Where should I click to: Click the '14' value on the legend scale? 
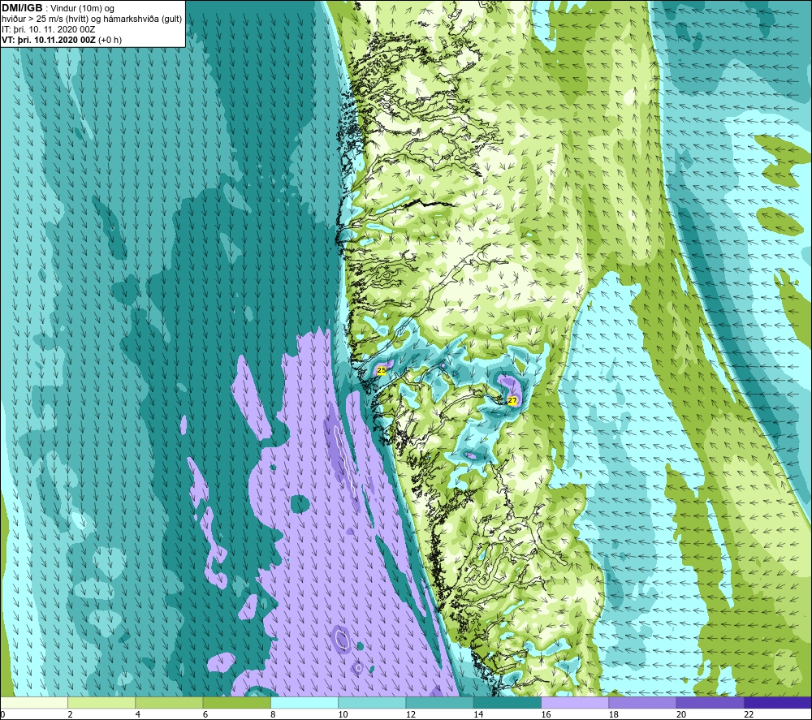tap(478, 714)
